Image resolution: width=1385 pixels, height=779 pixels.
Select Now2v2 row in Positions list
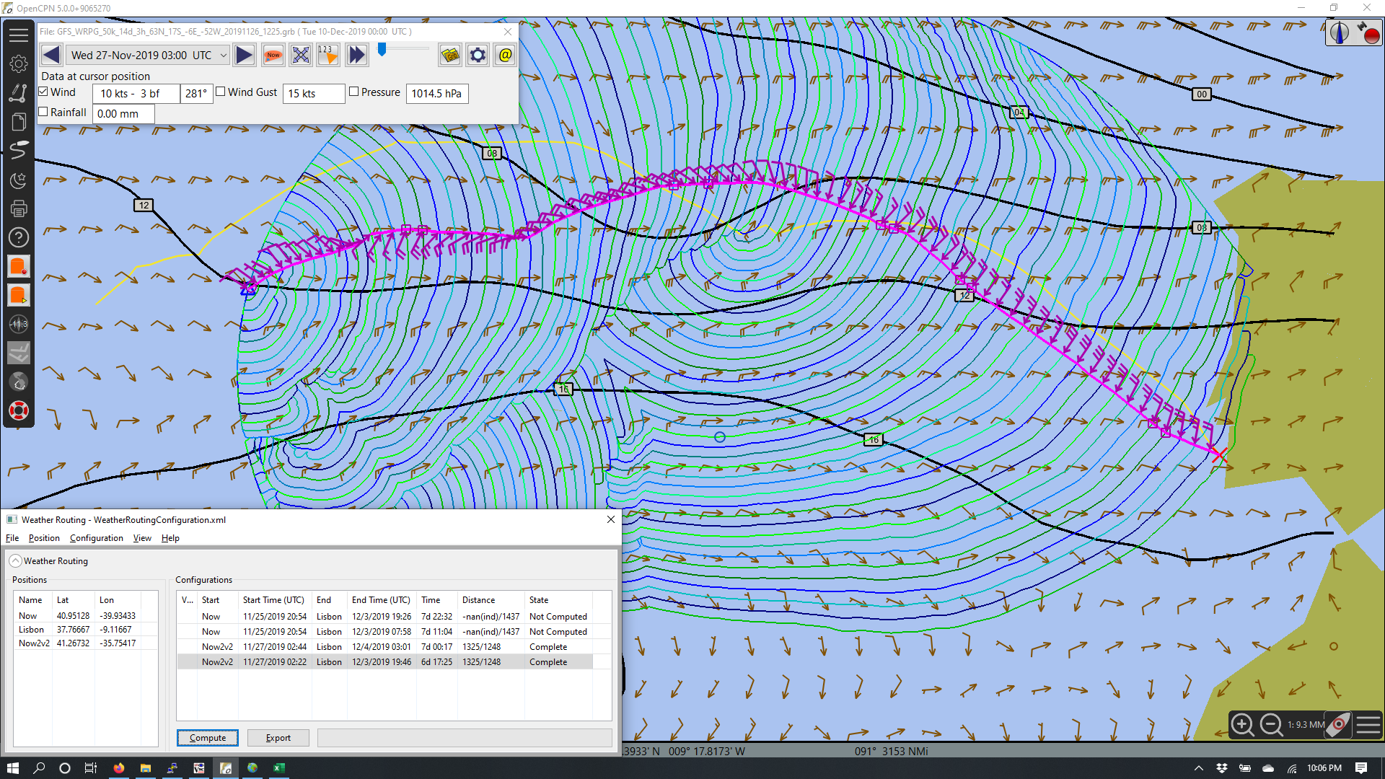(85, 643)
